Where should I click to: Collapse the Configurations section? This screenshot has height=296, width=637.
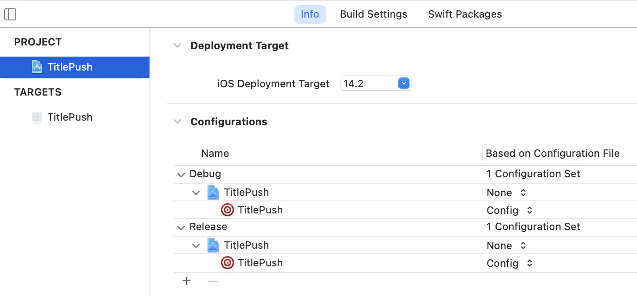tap(177, 122)
